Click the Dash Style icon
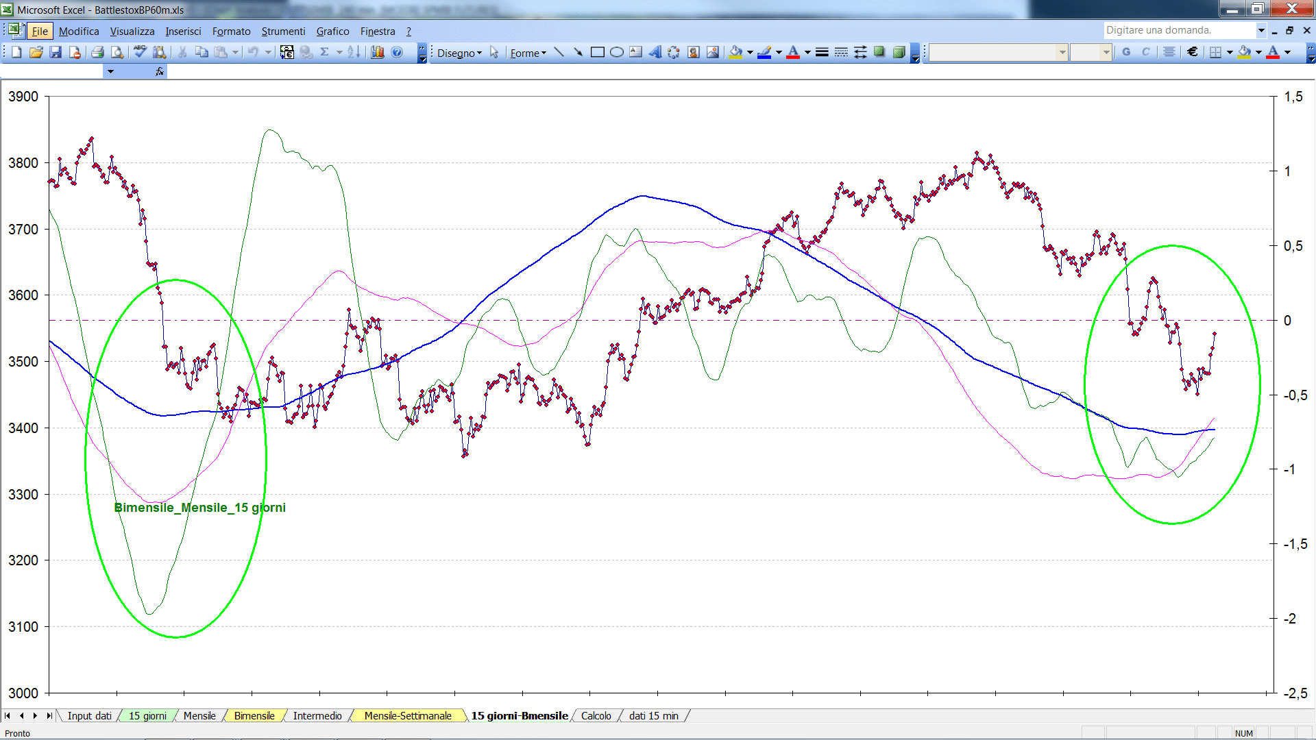Viewport: 1316px width, 740px height. coord(841,52)
